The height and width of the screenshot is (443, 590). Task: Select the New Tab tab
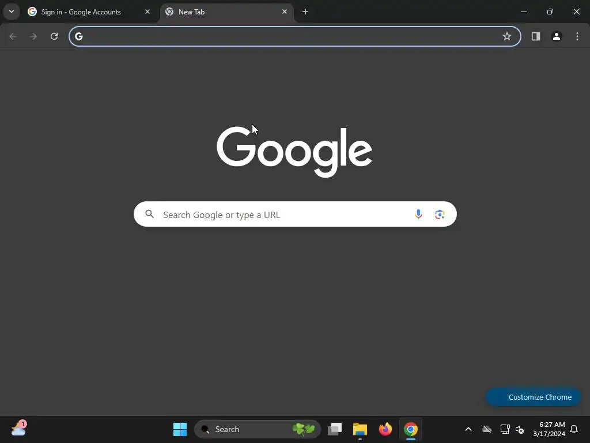(227, 12)
